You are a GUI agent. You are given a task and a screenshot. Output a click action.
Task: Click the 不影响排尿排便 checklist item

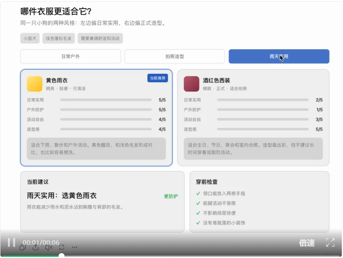point(220,213)
